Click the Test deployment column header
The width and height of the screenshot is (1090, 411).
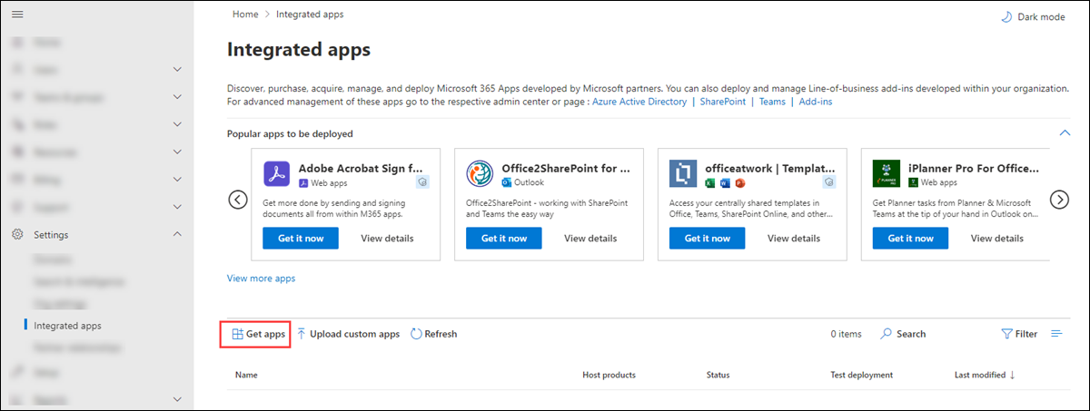point(861,375)
